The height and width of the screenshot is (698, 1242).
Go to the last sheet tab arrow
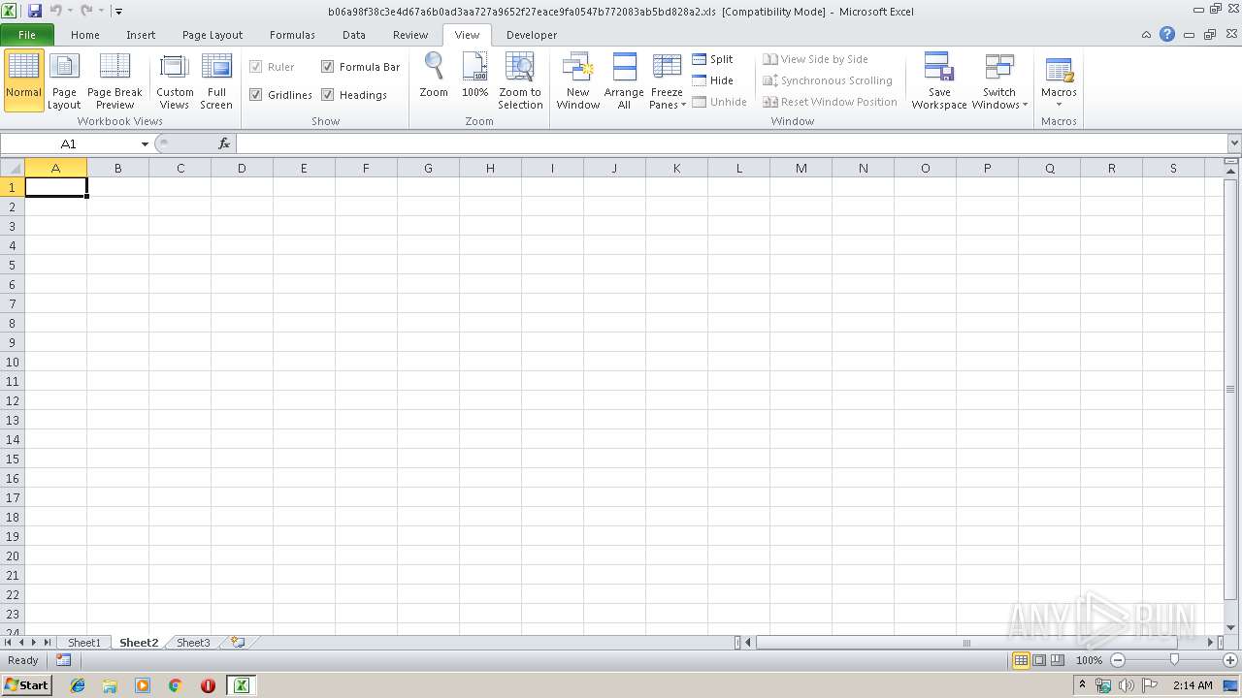point(48,642)
